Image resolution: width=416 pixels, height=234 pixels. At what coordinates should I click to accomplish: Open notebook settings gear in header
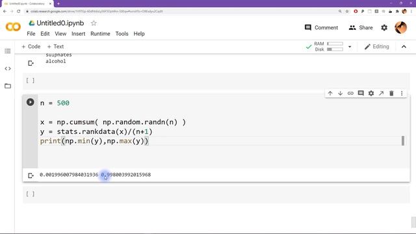point(384,27)
